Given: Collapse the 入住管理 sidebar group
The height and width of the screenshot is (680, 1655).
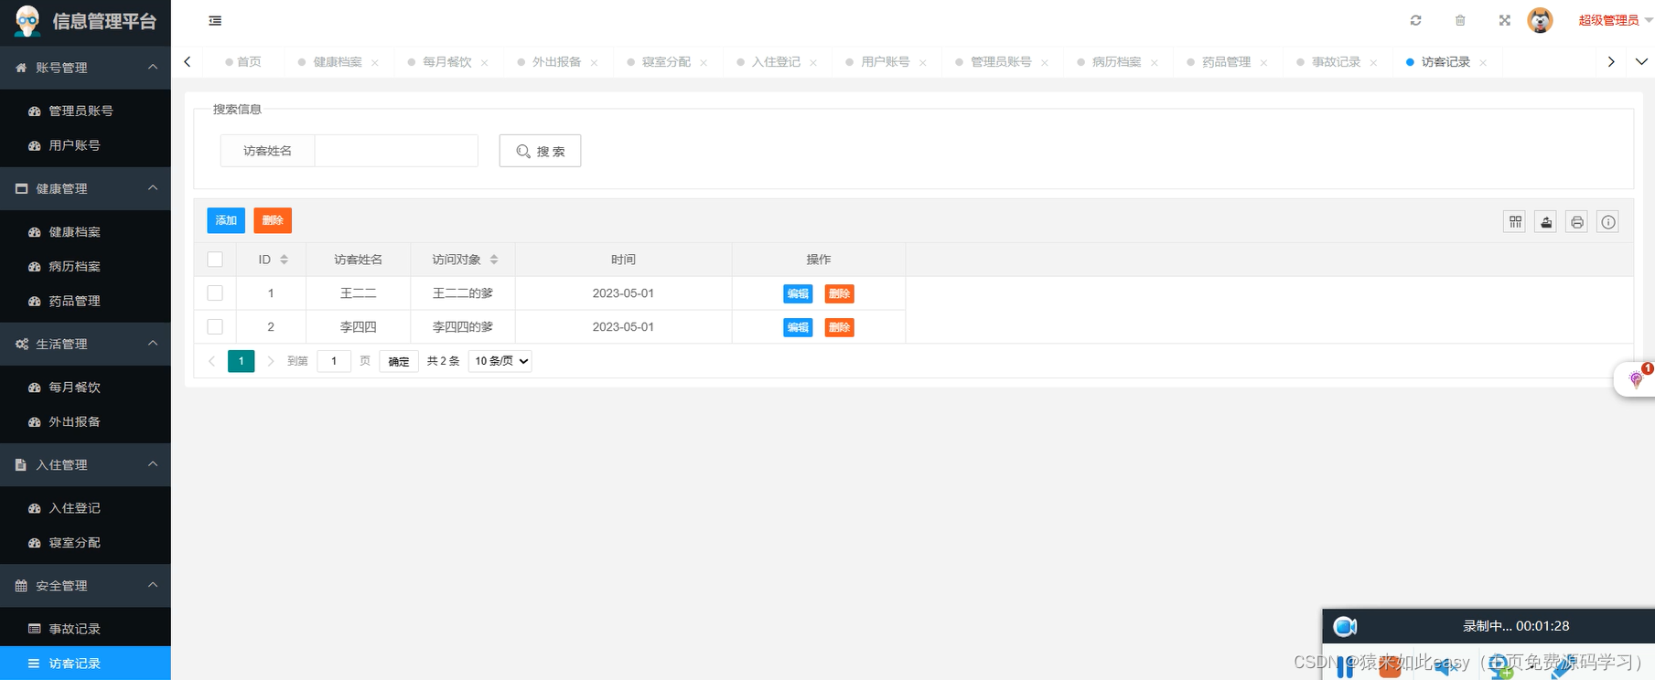Looking at the screenshot, I should point(85,464).
